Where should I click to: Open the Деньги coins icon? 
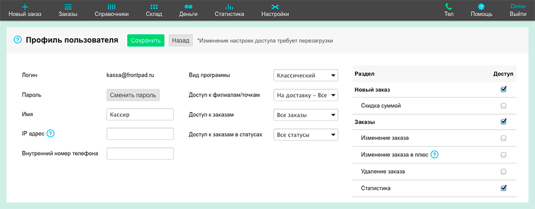click(188, 7)
